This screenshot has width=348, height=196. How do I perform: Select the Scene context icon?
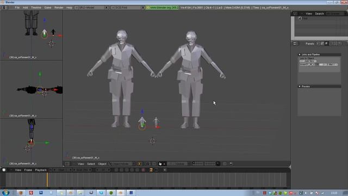[340, 44]
